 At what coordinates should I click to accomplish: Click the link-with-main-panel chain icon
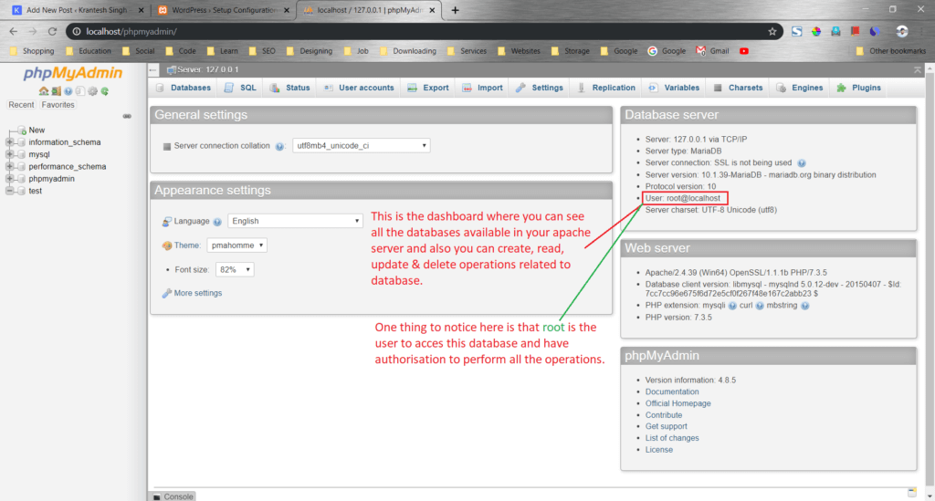[127, 116]
